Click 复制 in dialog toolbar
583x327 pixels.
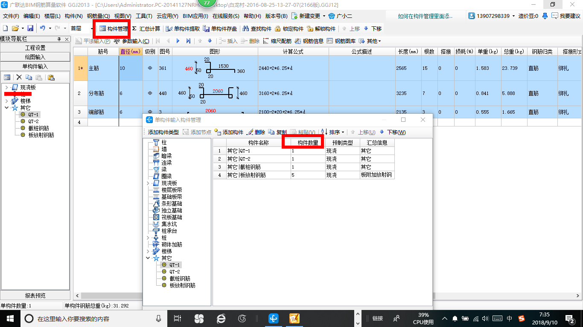(278, 132)
